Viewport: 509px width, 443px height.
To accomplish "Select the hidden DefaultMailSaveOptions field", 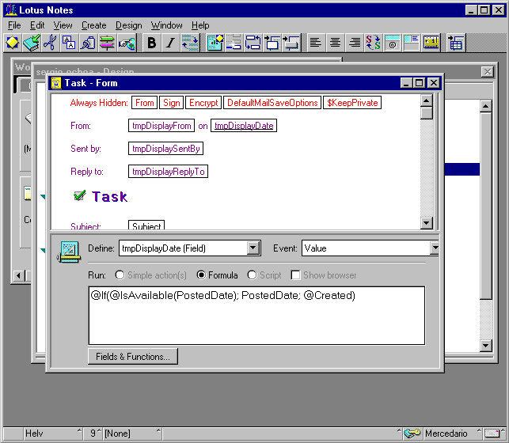I will pyautogui.click(x=272, y=103).
